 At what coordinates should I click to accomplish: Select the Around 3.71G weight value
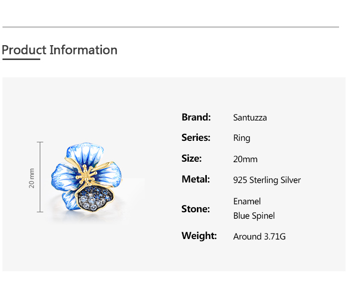[259, 237]
